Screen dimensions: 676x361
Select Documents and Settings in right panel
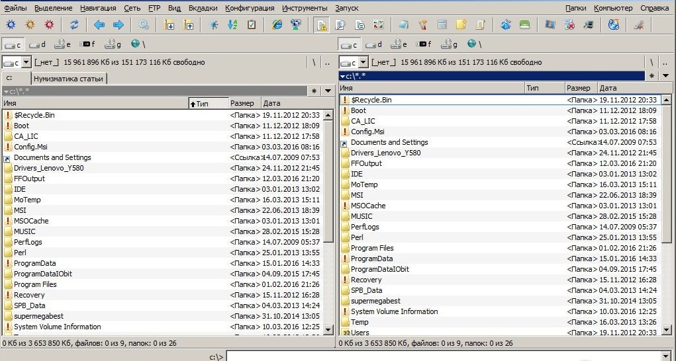click(x=500, y=142)
